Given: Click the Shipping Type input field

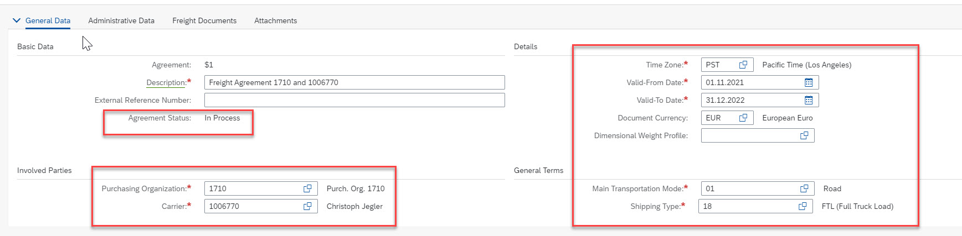Looking at the screenshot, I should point(748,206).
